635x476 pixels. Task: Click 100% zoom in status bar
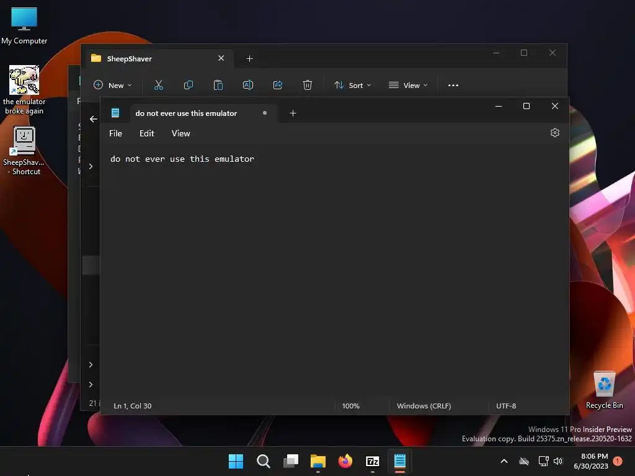pyautogui.click(x=351, y=406)
